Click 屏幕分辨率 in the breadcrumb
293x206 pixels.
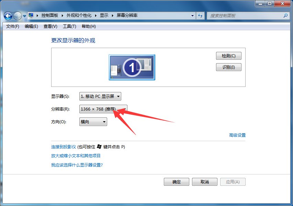click(x=127, y=15)
